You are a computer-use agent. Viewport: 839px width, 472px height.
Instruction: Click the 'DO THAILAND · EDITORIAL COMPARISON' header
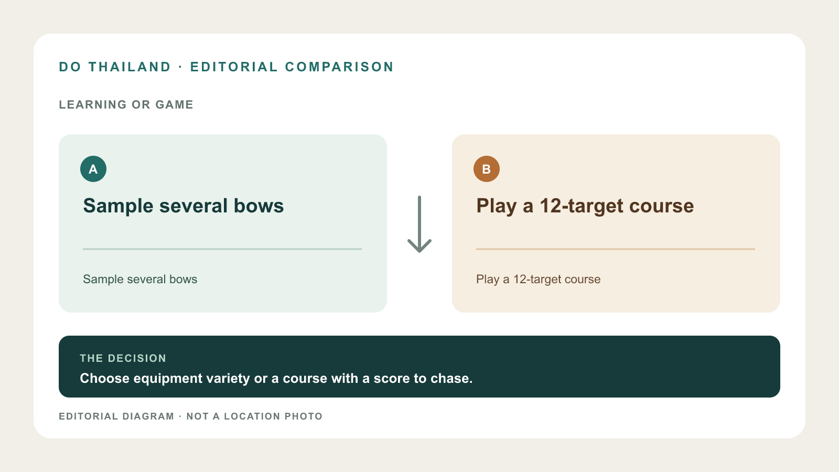click(x=227, y=67)
